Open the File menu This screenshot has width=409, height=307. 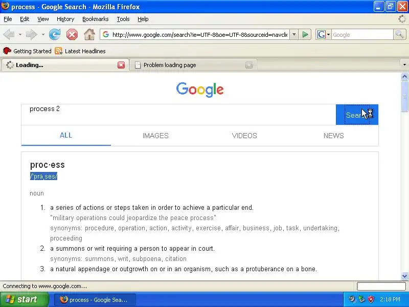coord(8,19)
